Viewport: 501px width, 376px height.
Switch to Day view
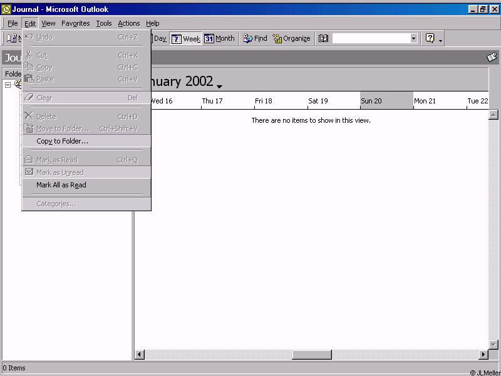click(159, 38)
